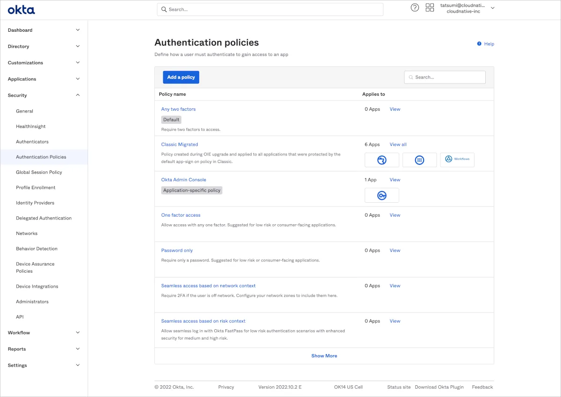Click the first Classic Migrated app icon
Viewport: 561px width, 397px height.
[382, 160]
